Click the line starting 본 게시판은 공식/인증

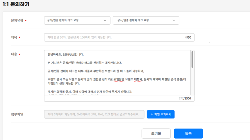point(85,63)
